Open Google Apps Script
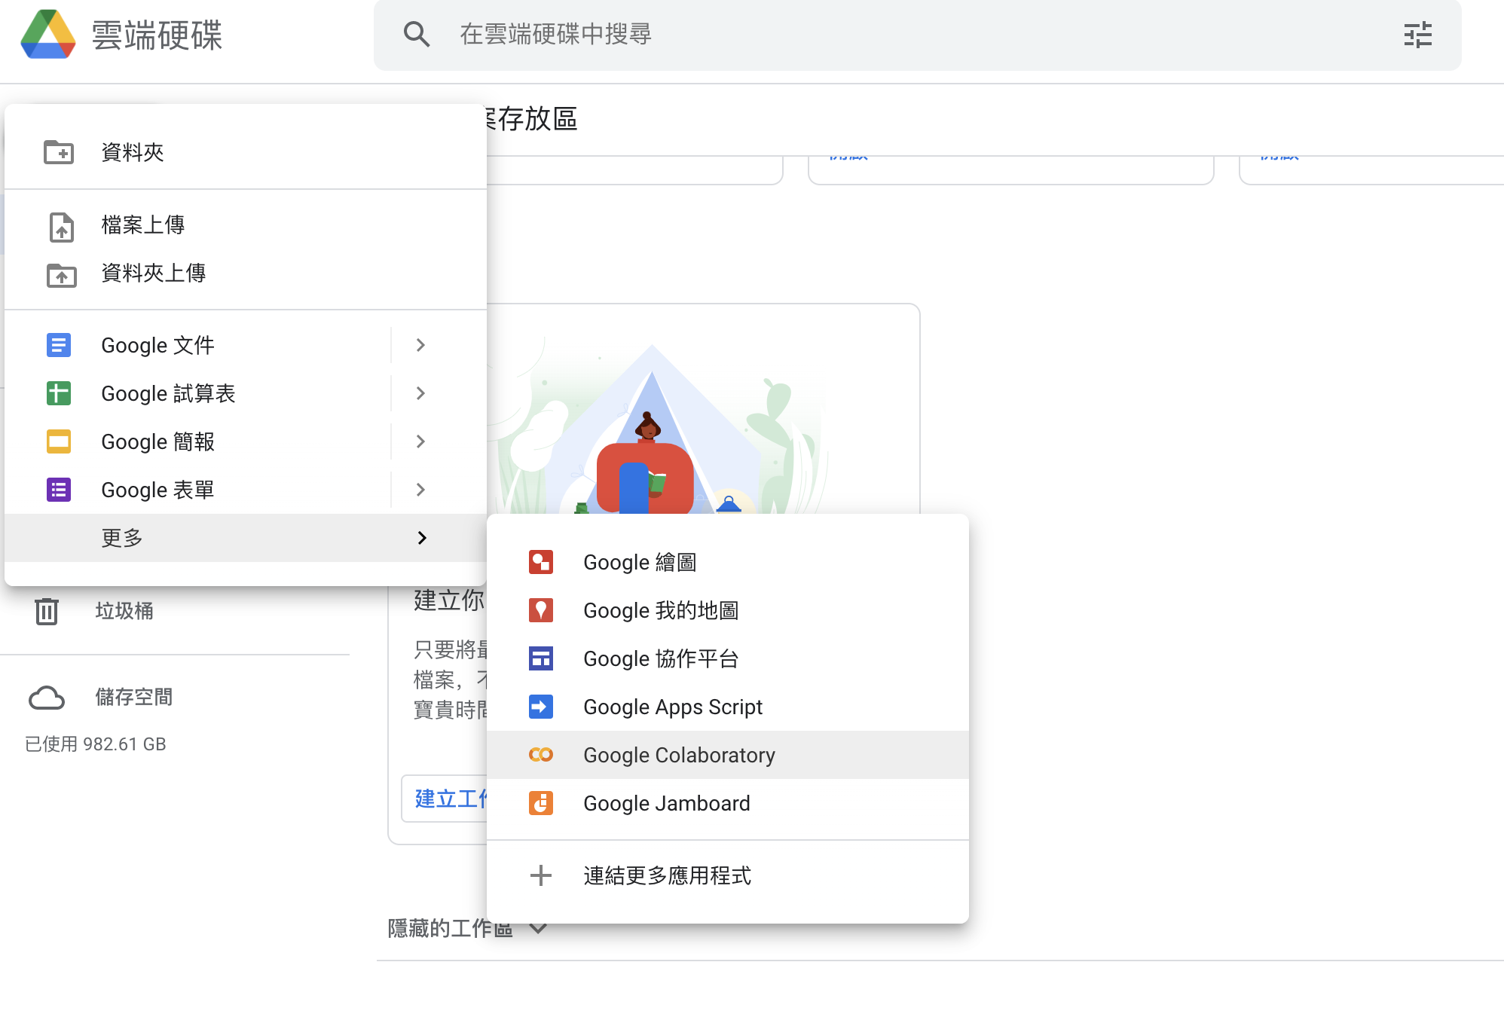Viewport: 1504px width, 1014px height. [672, 707]
